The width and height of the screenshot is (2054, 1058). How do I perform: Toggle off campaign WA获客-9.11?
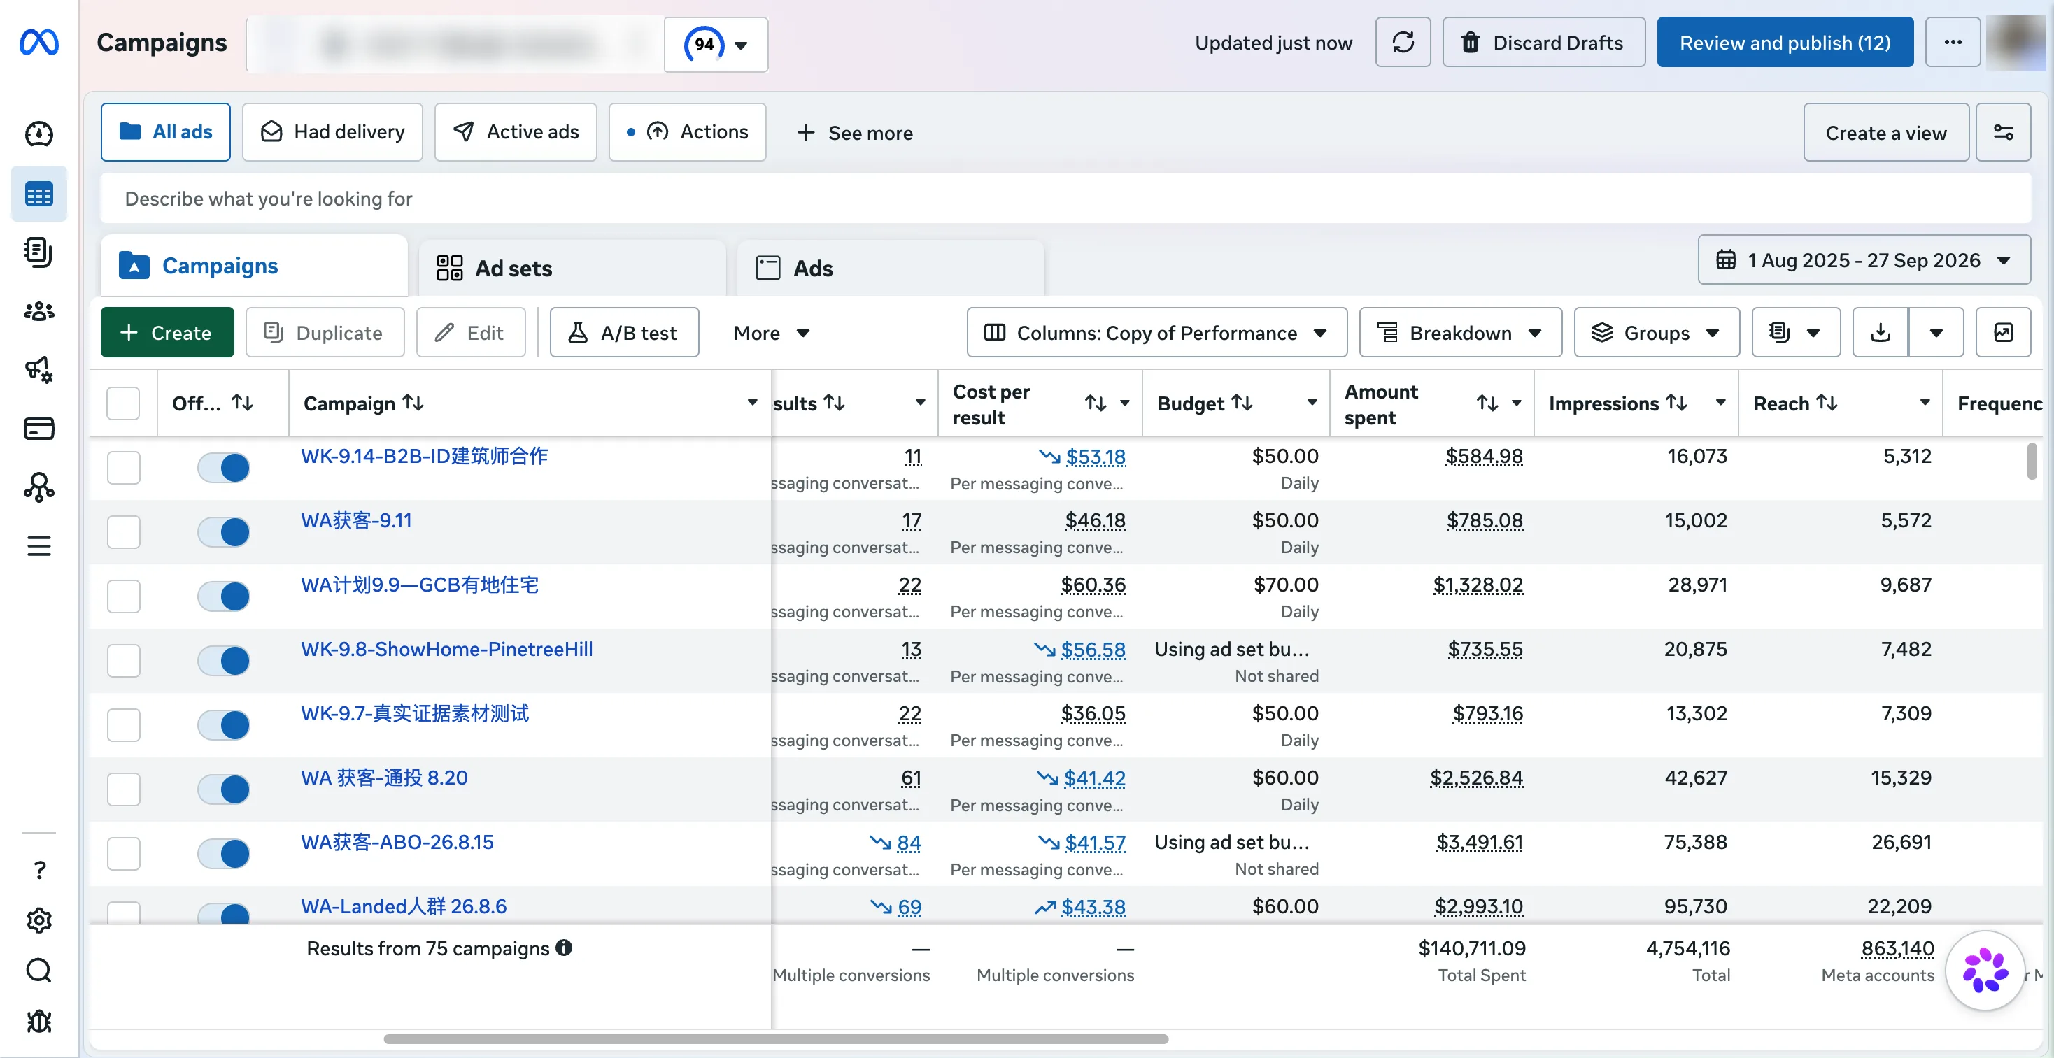(224, 531)
